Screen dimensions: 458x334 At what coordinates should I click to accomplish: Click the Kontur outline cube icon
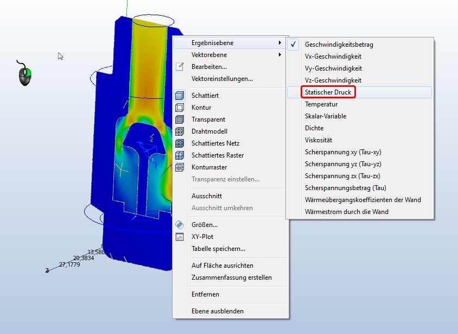[180, 108]
